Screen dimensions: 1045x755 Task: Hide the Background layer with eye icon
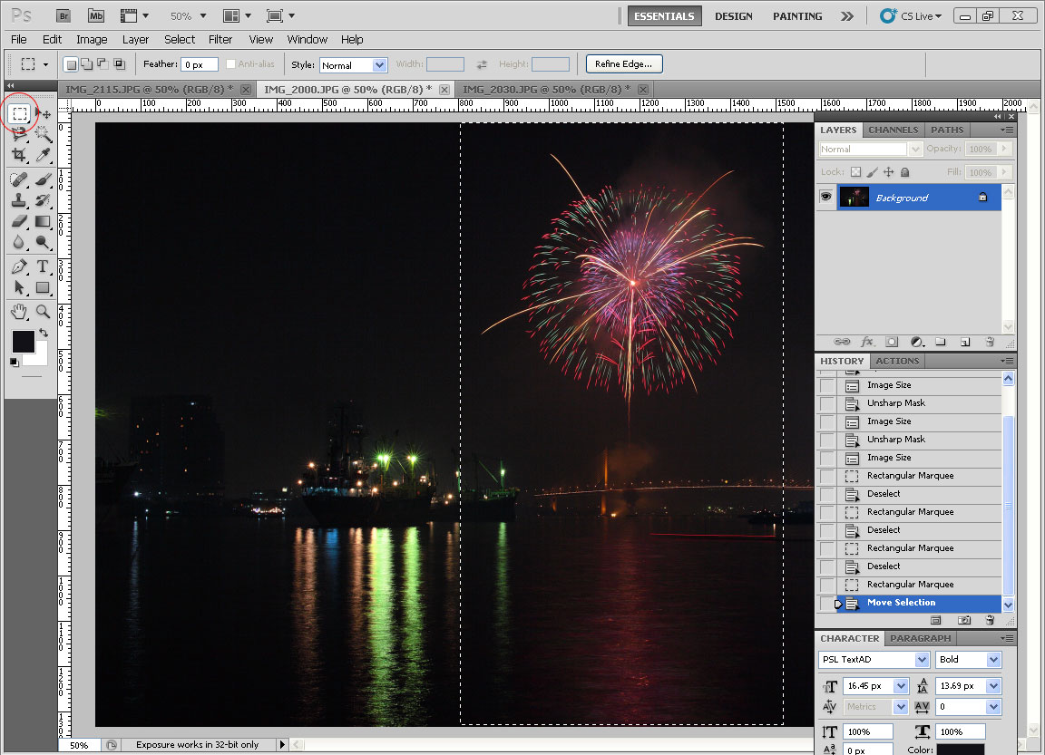tap(825, 198)
